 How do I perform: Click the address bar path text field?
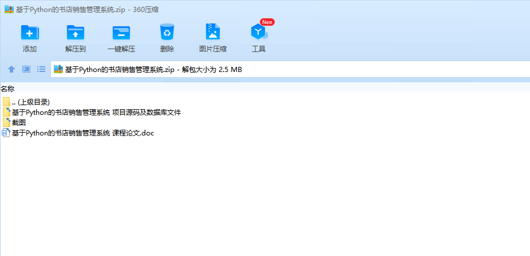click(291, 70)
